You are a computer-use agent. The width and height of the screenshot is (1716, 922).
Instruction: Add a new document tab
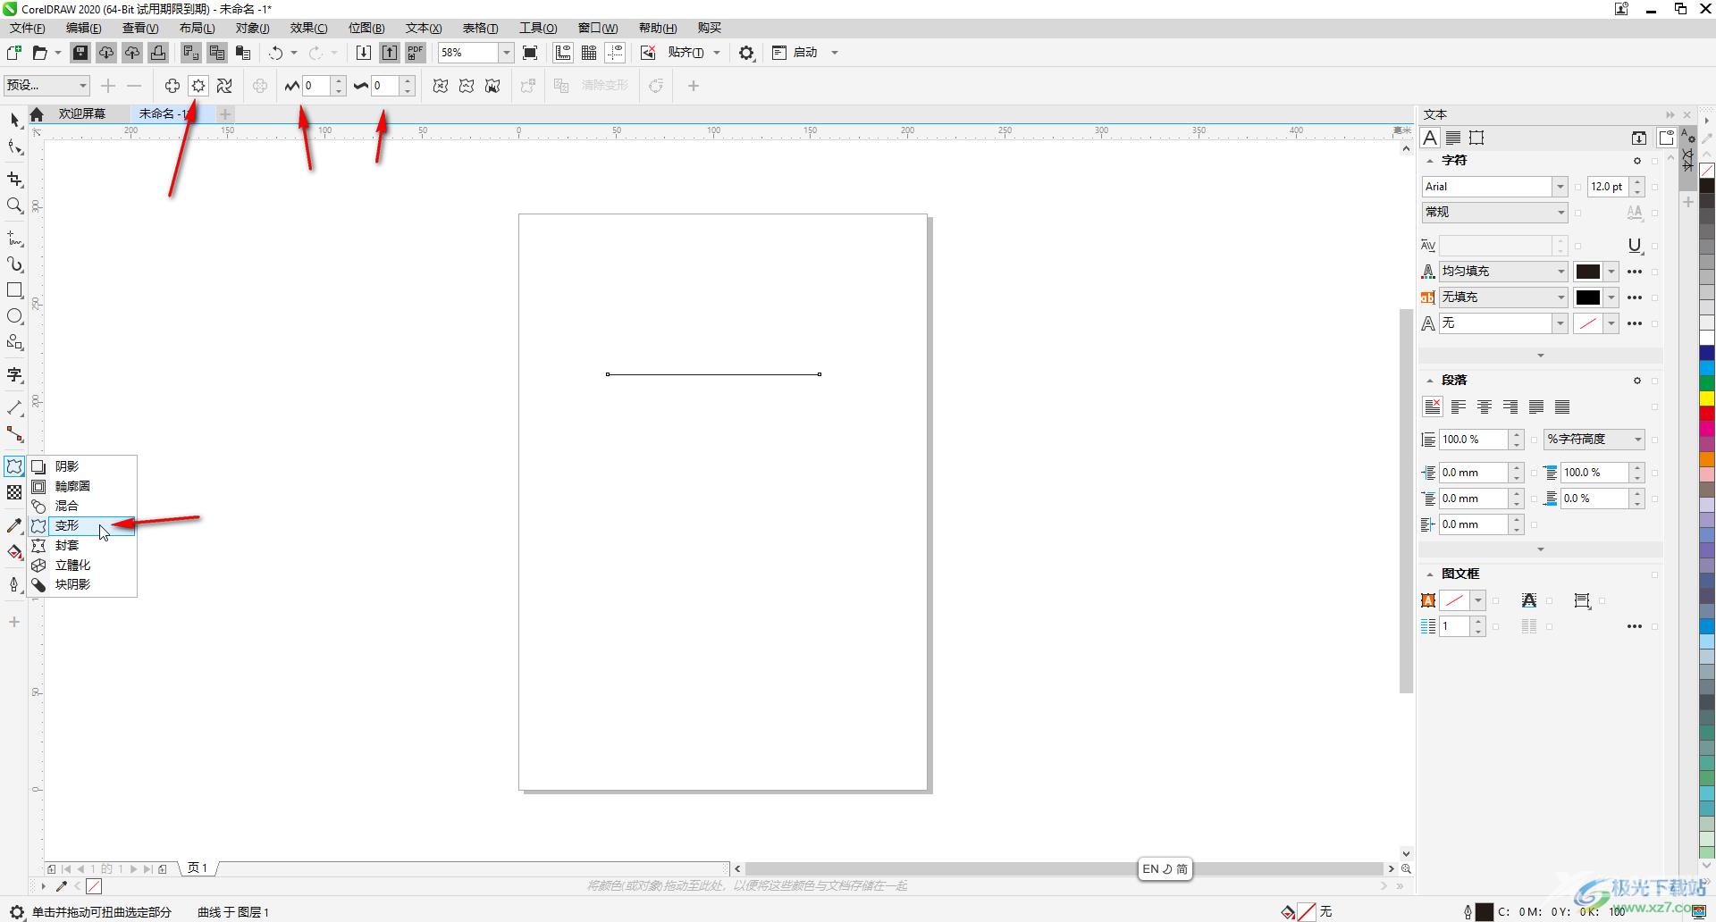[225, 114]
